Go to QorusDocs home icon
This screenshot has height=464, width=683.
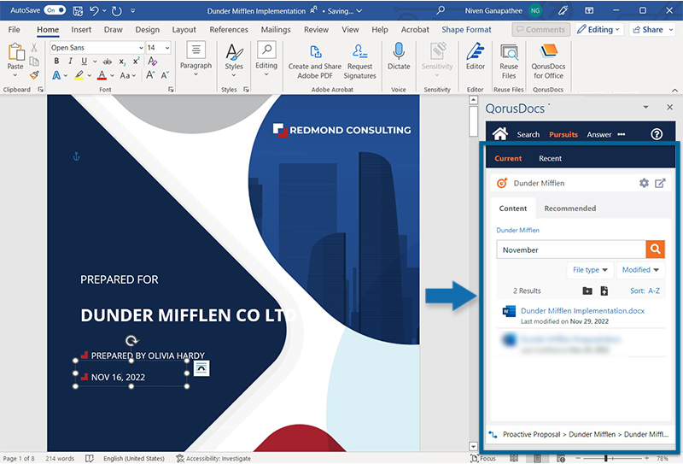[500, 134]
